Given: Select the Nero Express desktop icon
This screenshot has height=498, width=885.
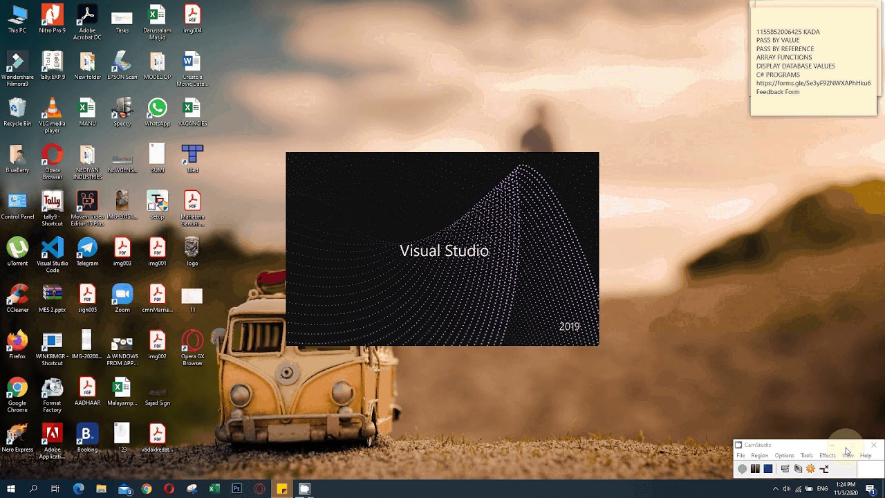Looking at the screenshot, I should coord(17,438).
